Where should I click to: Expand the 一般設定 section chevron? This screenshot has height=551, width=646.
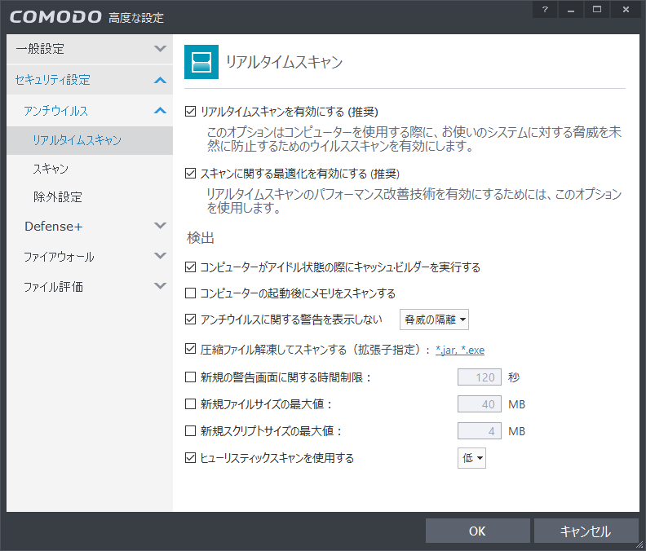[x=160, y=49]
